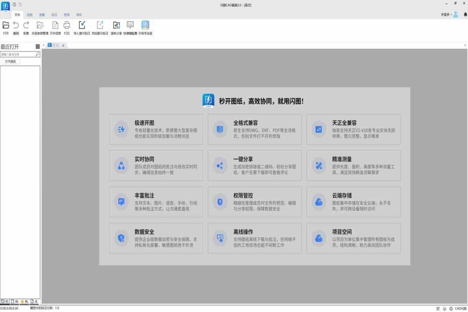The width and height of the screenshot is (468, 312).
Task: Click the CAD闪图 settings gear in status bar
Action: (451, 308)
